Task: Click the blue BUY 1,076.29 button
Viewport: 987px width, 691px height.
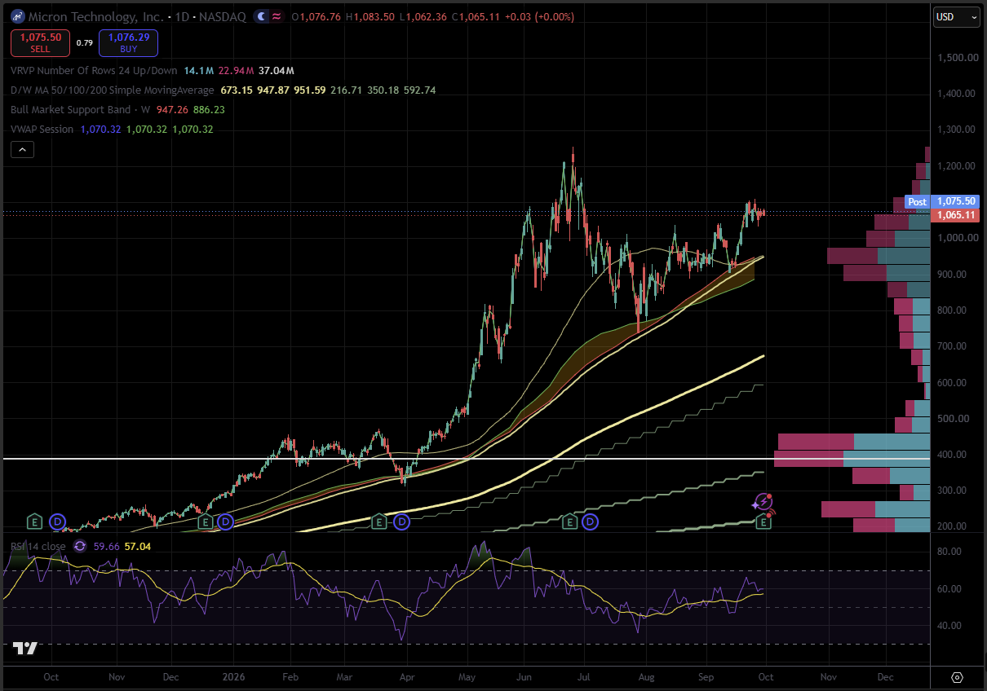Action: (x=129, y=42)
